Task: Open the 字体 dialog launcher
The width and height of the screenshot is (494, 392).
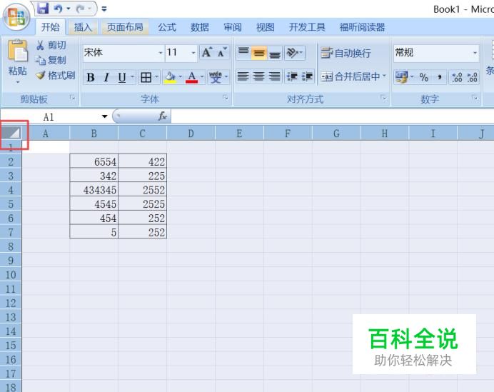Action: (x=226, y=98)
